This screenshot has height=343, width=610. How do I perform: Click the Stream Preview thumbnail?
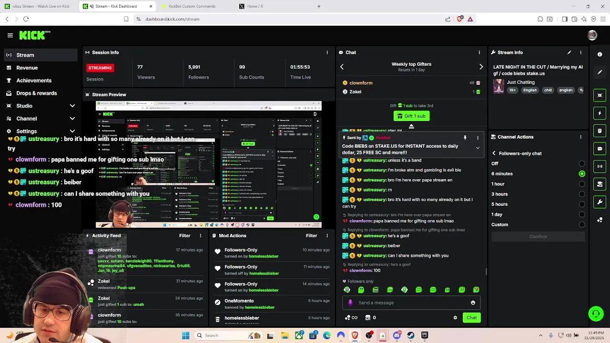click(209, 164)
